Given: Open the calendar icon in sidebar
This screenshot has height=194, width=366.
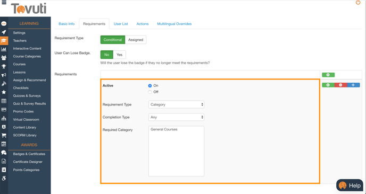Looking at the screenshot, I should [x=4, y=144].
